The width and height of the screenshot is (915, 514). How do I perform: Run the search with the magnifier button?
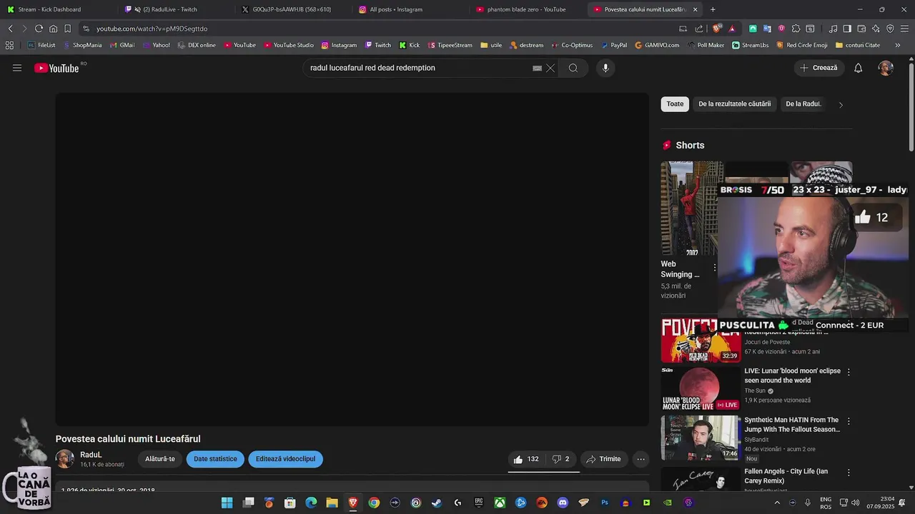(573, 68)
